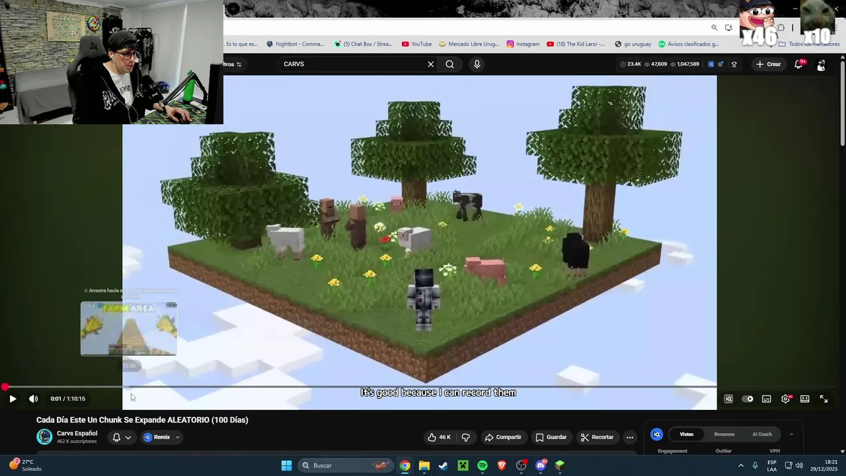
Task: Open Google Chrome from taskbar
Action: [404, 465]
